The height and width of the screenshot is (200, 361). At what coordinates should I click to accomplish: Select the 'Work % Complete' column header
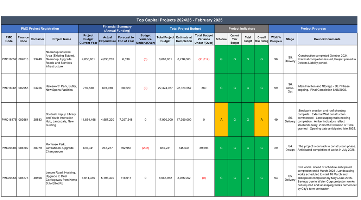[276, 39]
